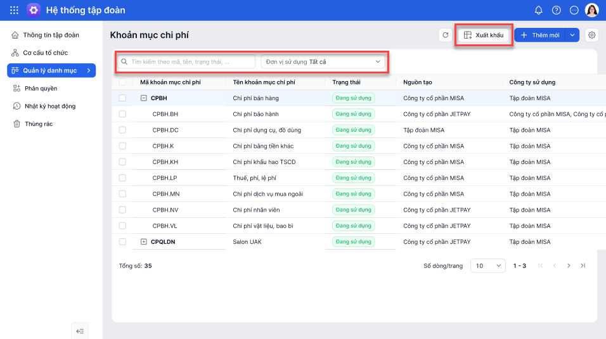Image resolution: width=606 pixels, height=339 pixels.
Task: Go to the next page of results
Action: tap(569, 265)
